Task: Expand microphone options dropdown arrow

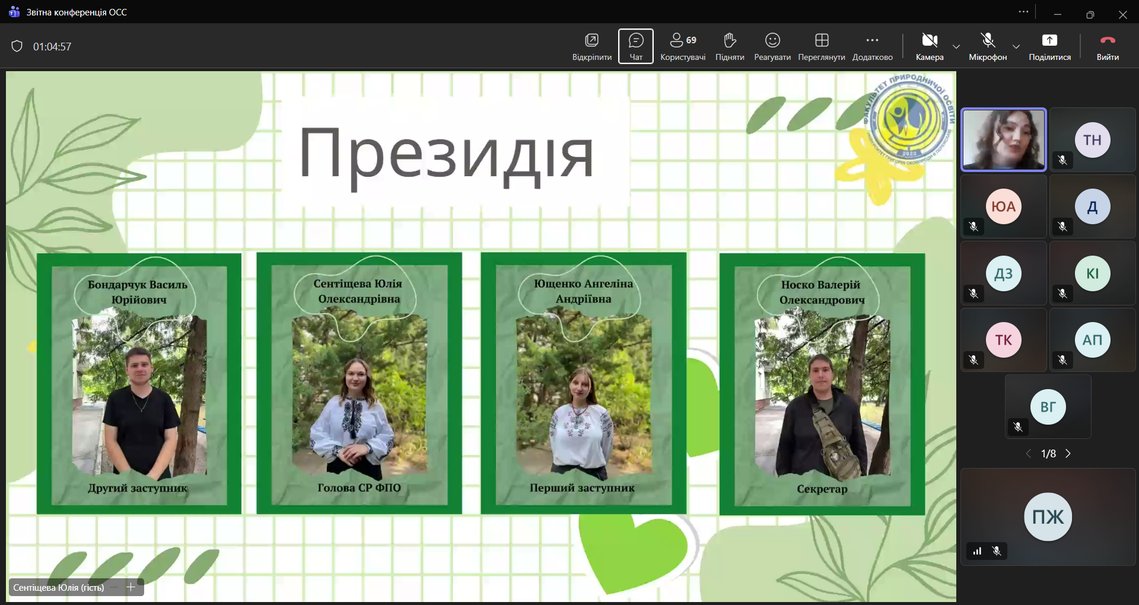Action: click(1016, 47)
